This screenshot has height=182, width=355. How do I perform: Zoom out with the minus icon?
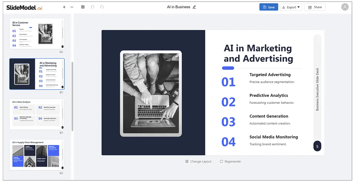72,7
